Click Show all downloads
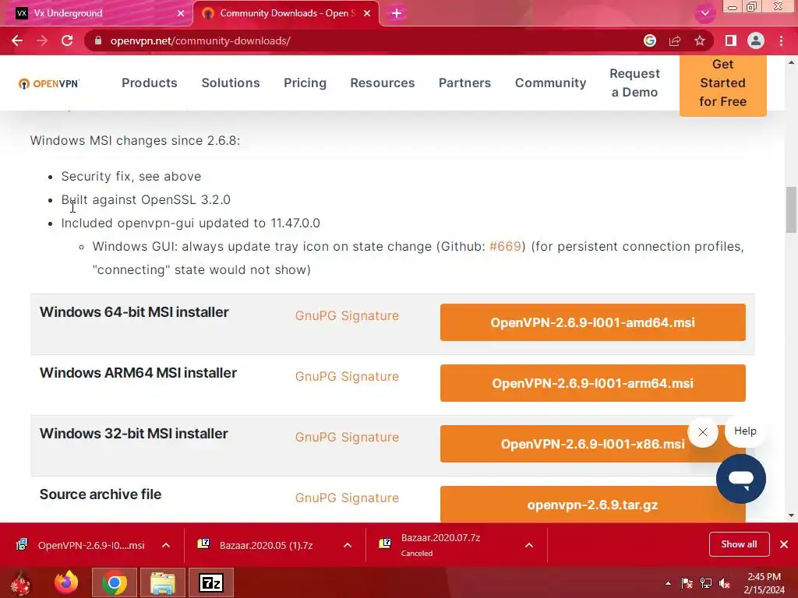Viewport: 798px width, 598px height. point(739,544)
